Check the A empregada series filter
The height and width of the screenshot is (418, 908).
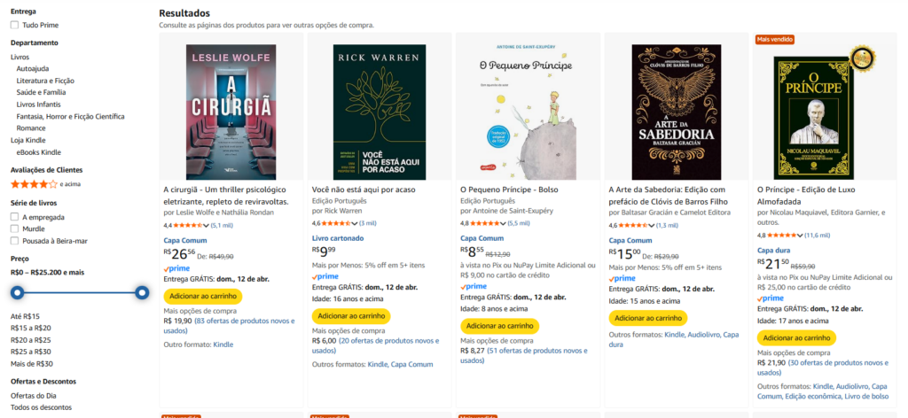(14, 217)
